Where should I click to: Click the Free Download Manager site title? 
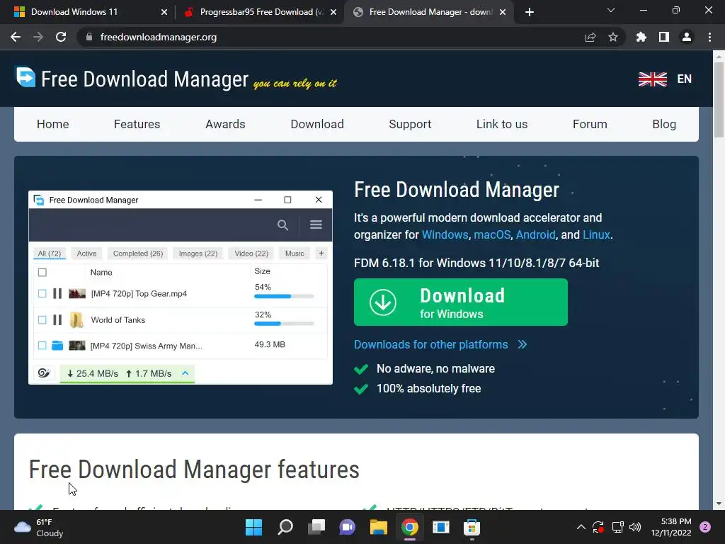(x=144, y=79)
